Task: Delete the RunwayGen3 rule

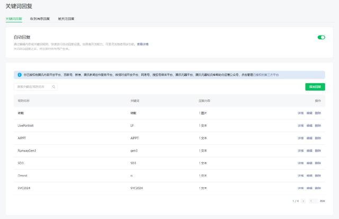Action: [x=318, y=151]
